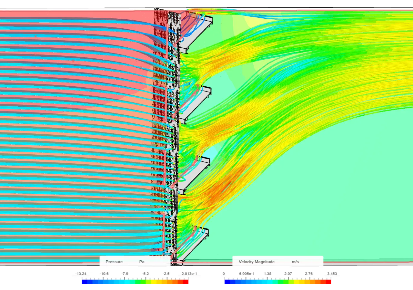
Task: Pick the dark blue end of pressure colorbar
Action: pyautogui.click(x=84, y=282)
